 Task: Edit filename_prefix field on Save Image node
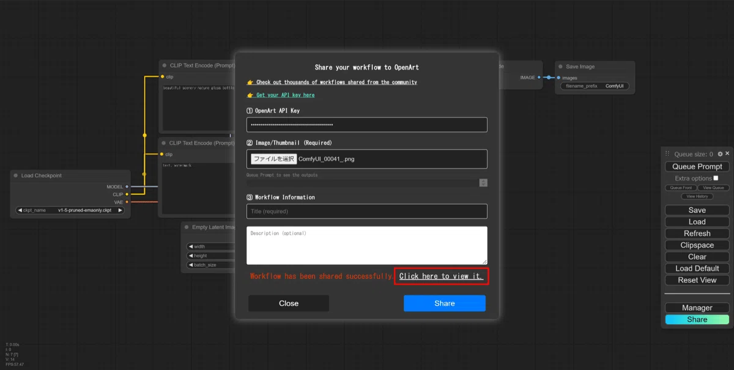pyautogui.click(x=595, y=86)
